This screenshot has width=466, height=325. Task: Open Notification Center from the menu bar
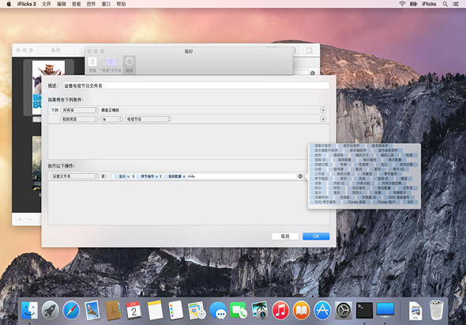[456, 4]
